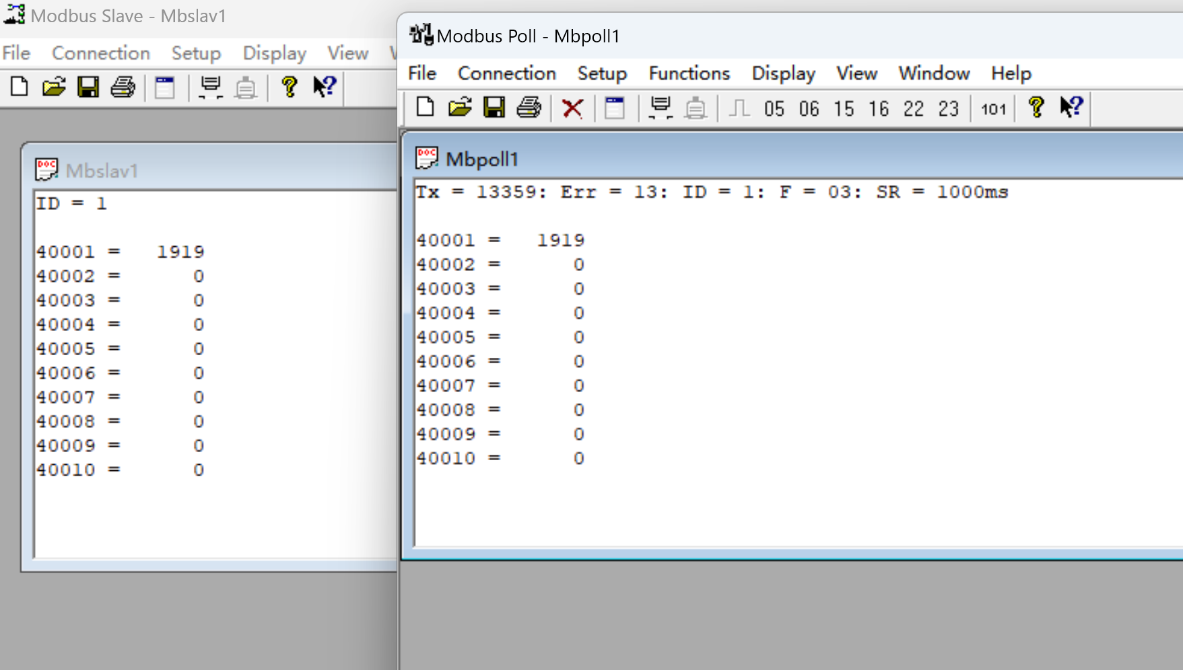Click the pulse waveform toolbar icon
This screenshot has width=1183, height=670.
(739, 108)
